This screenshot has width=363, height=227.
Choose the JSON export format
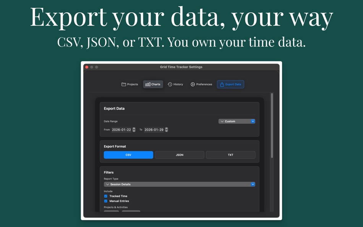pyautogui.click(x=179, y=155)
